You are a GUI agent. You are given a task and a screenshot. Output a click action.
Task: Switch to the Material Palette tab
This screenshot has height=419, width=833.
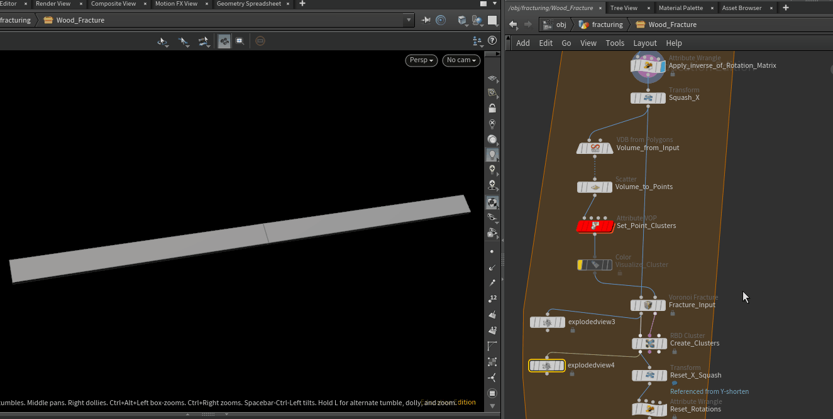tap(680, 8)
